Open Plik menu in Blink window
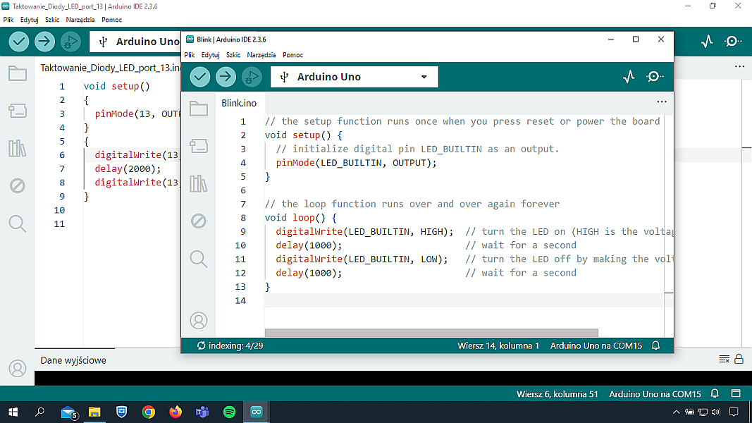The height and width of the screenshot is (423, 752). 190,55
